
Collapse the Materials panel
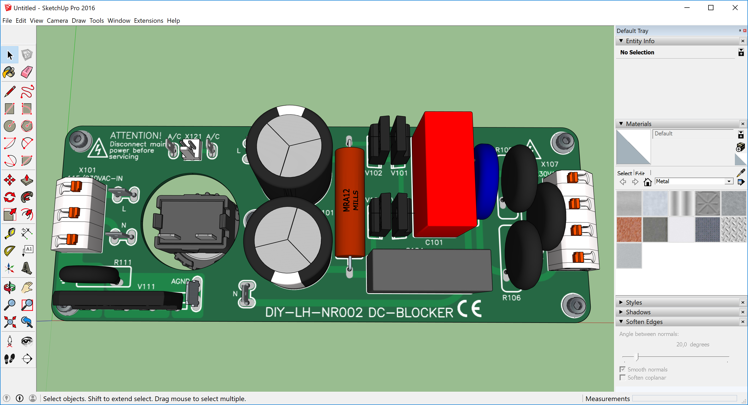621,124
